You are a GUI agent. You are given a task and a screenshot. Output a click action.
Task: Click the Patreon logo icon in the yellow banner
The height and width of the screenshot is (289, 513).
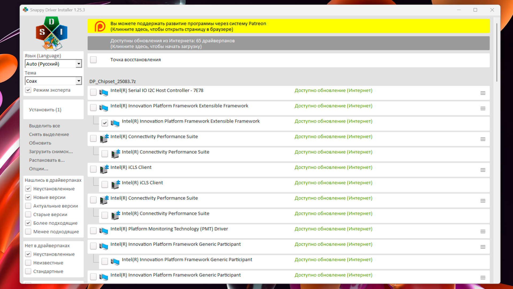[100, 26]
